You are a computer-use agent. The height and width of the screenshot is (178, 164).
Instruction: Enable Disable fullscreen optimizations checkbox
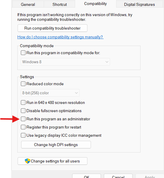pyautogui.click(x=23, y=111)
